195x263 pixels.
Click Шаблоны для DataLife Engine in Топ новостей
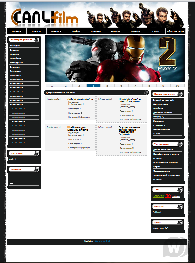[165, 164]
